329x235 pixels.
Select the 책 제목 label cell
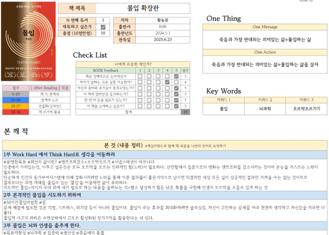tap(77, 8)
